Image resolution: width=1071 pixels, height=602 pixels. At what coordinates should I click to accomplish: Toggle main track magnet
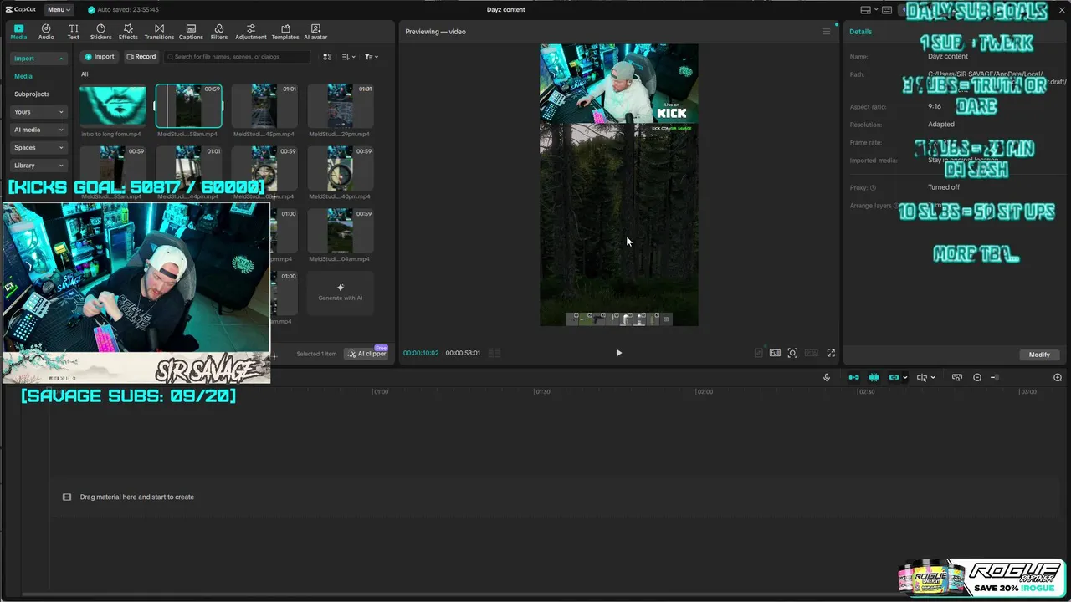click(853, 377)
